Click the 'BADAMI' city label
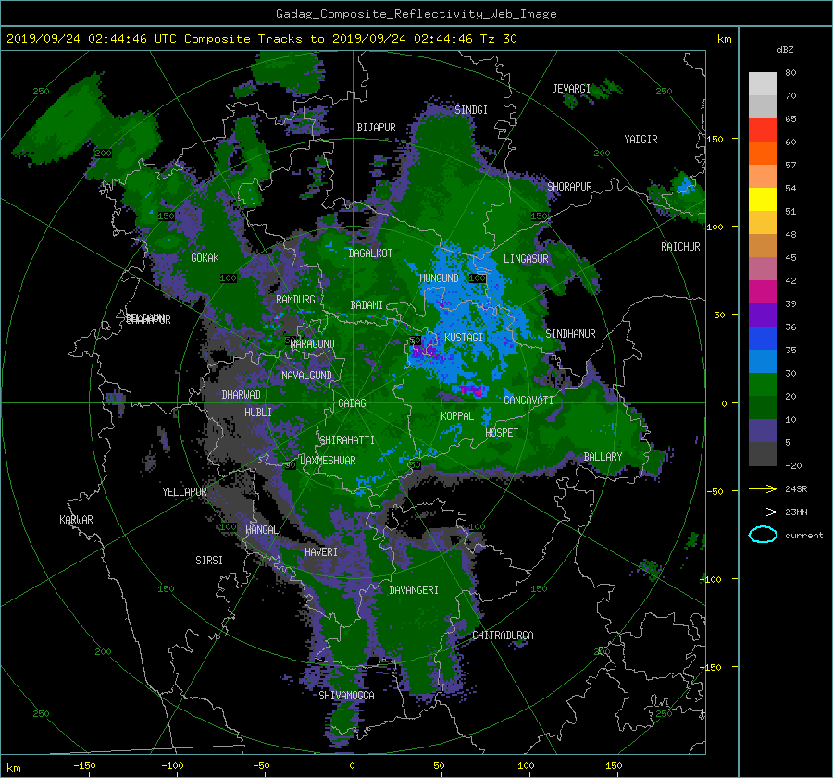Image resolution: width=833 pixels, height=778 pixels. [x=367, y=305]
